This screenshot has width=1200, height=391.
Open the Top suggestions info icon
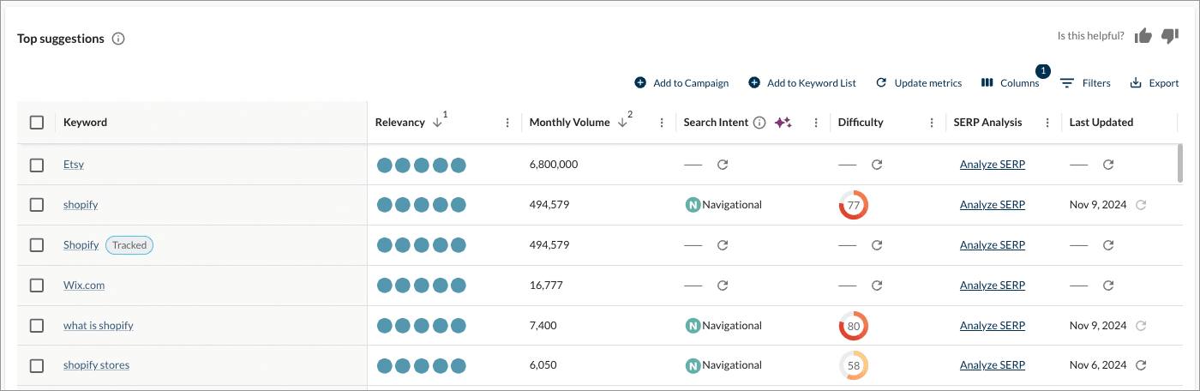[x=118, y=39]
